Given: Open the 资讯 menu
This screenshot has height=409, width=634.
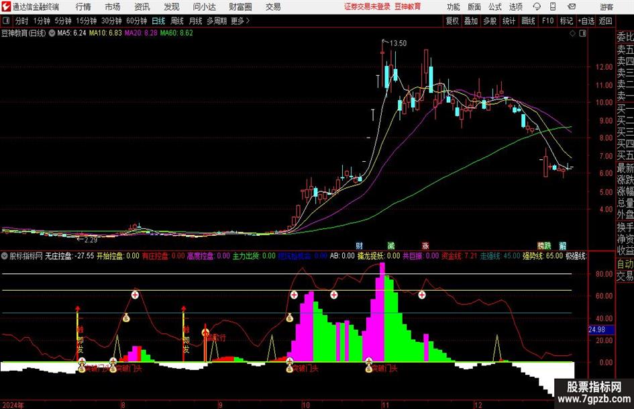Looking at the screenshot, I should [142, 7].
